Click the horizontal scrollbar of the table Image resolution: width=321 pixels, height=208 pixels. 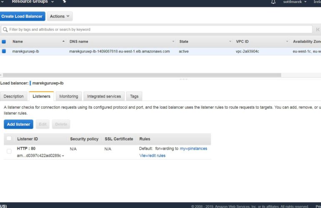(142, 75)
